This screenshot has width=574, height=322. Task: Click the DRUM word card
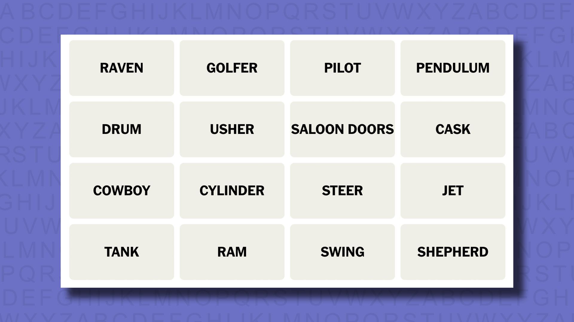coord(121,129)
